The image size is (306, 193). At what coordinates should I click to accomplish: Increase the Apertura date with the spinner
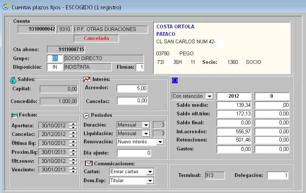click(74, 124)
